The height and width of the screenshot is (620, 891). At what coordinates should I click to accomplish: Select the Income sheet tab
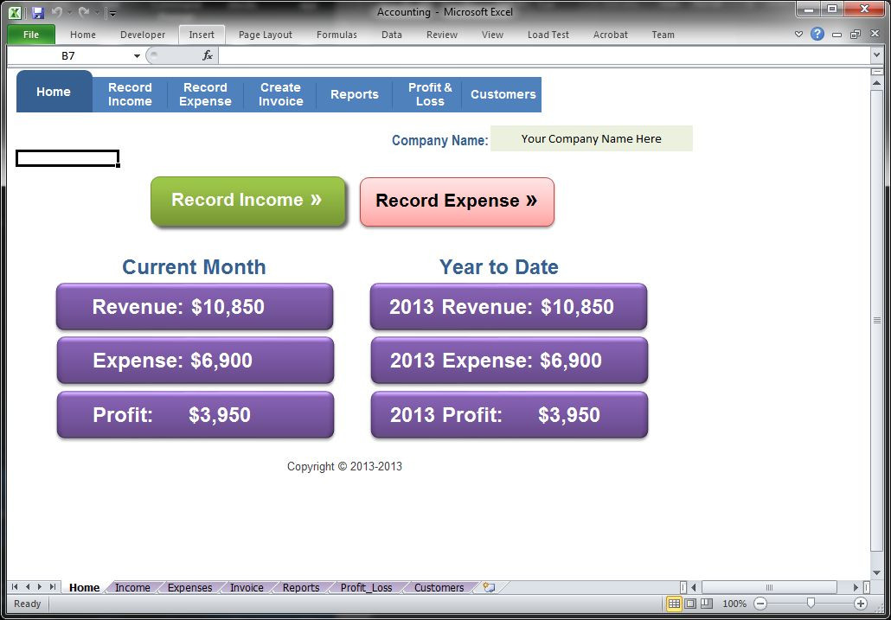132,588
